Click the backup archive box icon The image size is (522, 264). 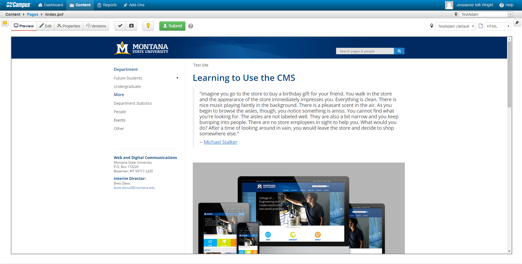click(x=131, y=26)
